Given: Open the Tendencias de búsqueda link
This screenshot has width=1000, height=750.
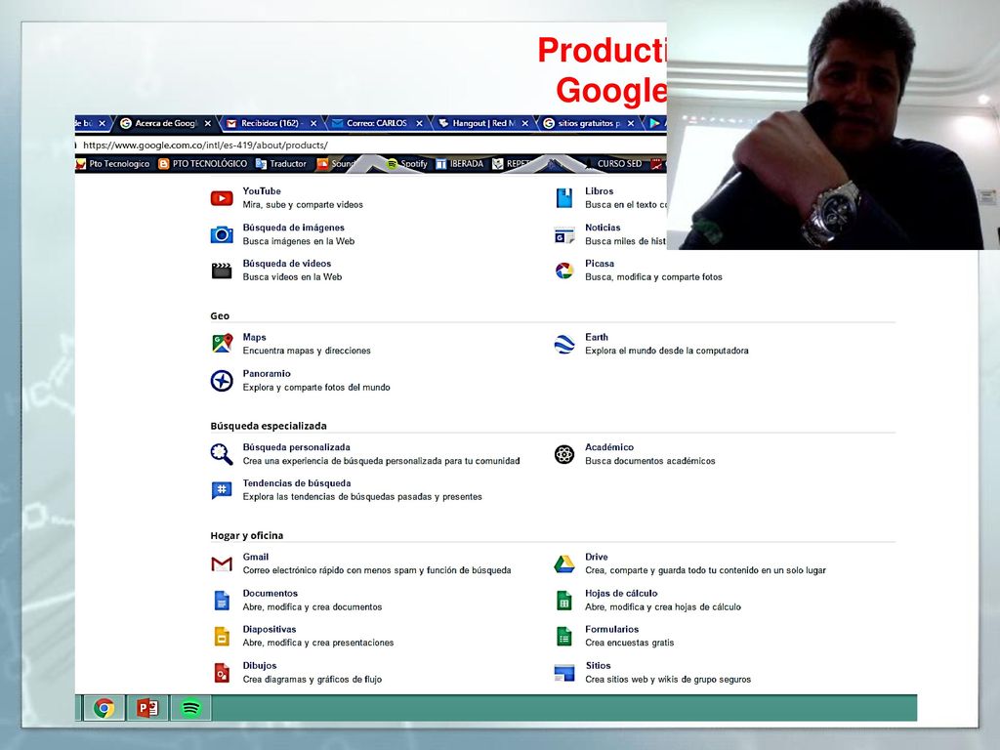Looking at the screenshot, I should click(297, 483).
